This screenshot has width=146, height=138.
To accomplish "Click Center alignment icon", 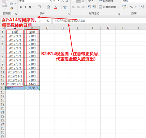I will pyautogui.click(x=78, y=7).
